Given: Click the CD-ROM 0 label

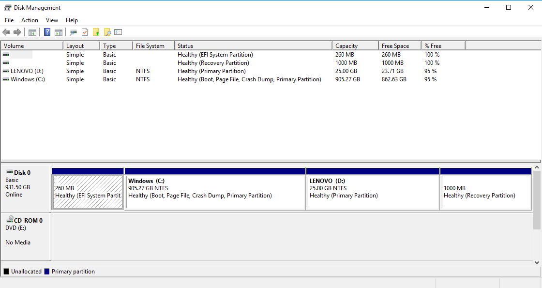Looking at the screenshot, I should [x=28, y=221].
